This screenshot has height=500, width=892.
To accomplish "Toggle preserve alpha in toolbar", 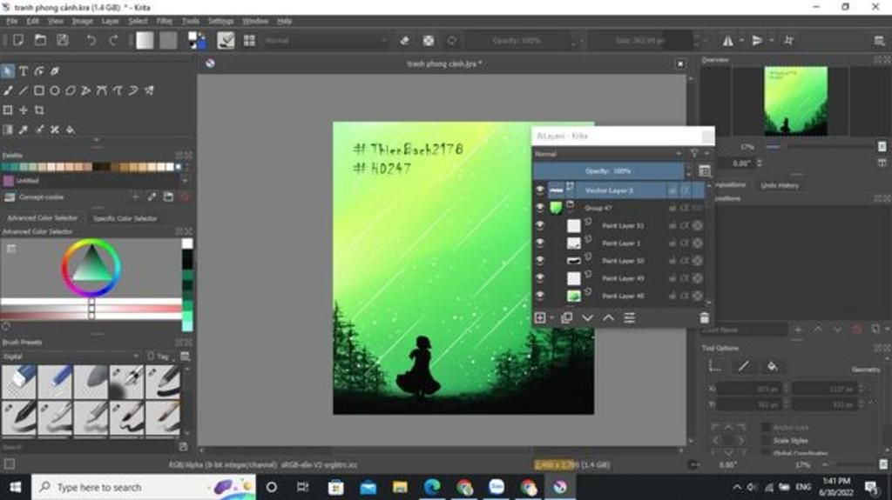I will [429, 40].
